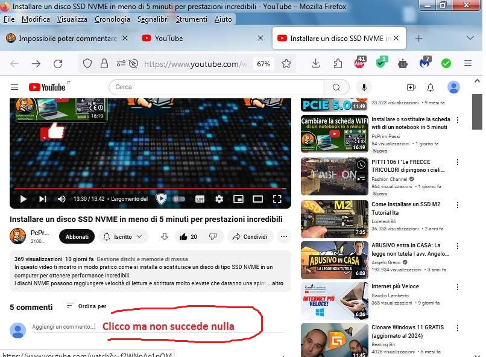Click the YouTube search magnifier button
This screenshot has width=486, height=357.
click(336, 87)
